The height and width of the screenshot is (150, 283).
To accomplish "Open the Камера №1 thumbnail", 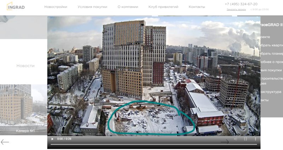I will 23,110.
